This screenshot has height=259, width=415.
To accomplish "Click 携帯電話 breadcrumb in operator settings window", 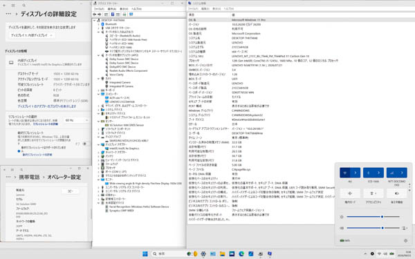I will click(x=29, y=177).
